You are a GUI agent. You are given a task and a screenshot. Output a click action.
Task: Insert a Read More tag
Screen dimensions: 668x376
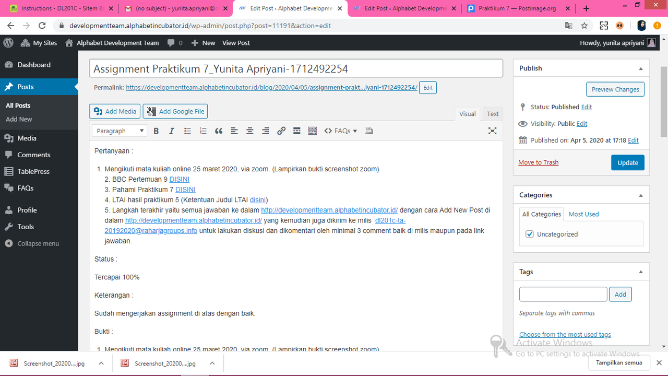(x=297, y=131)
